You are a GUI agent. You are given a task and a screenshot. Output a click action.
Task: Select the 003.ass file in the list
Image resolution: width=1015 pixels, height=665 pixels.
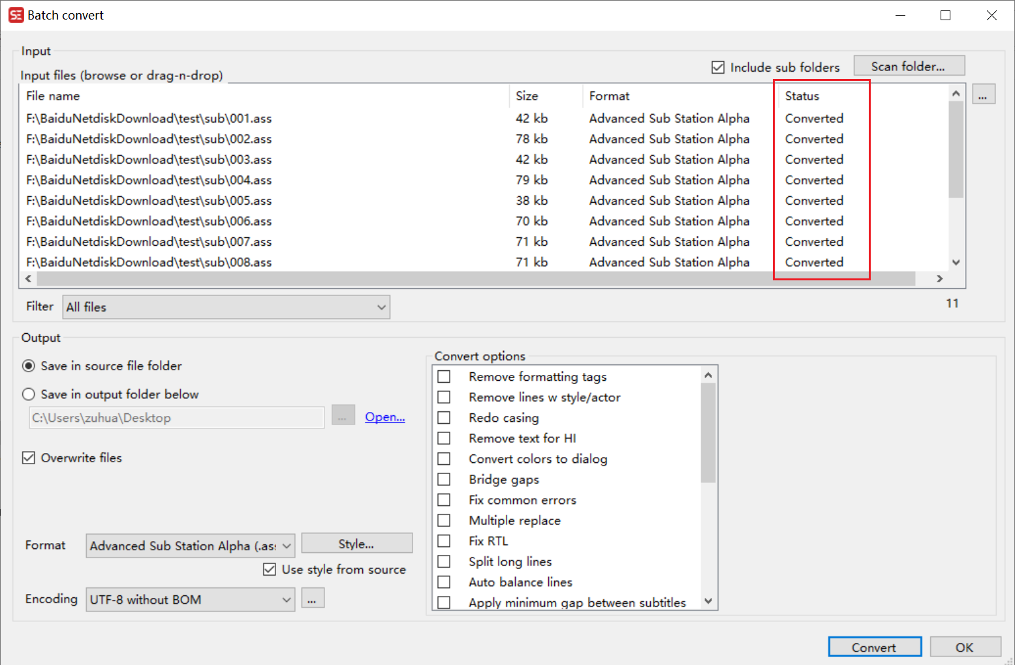pyautogui.click(x=148, y=159)
